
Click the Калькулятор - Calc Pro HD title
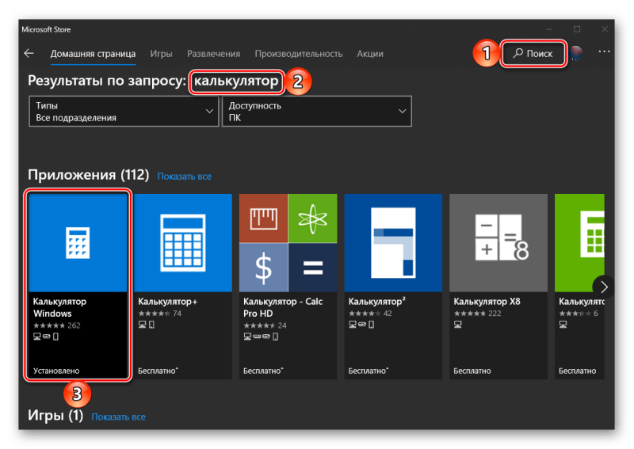click(283, 307)
